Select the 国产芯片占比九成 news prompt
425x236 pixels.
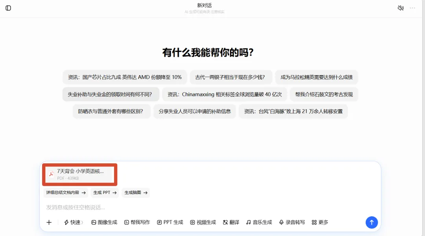coord(125,77)
